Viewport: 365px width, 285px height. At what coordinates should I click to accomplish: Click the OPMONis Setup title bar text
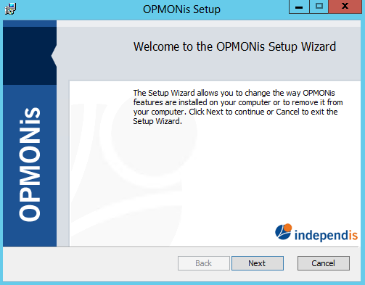tap(181, 9)
